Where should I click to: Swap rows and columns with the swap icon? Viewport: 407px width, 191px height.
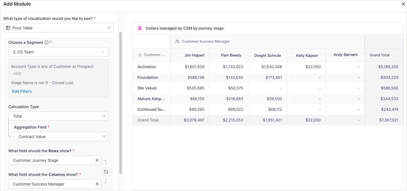(x=106, y=172)
